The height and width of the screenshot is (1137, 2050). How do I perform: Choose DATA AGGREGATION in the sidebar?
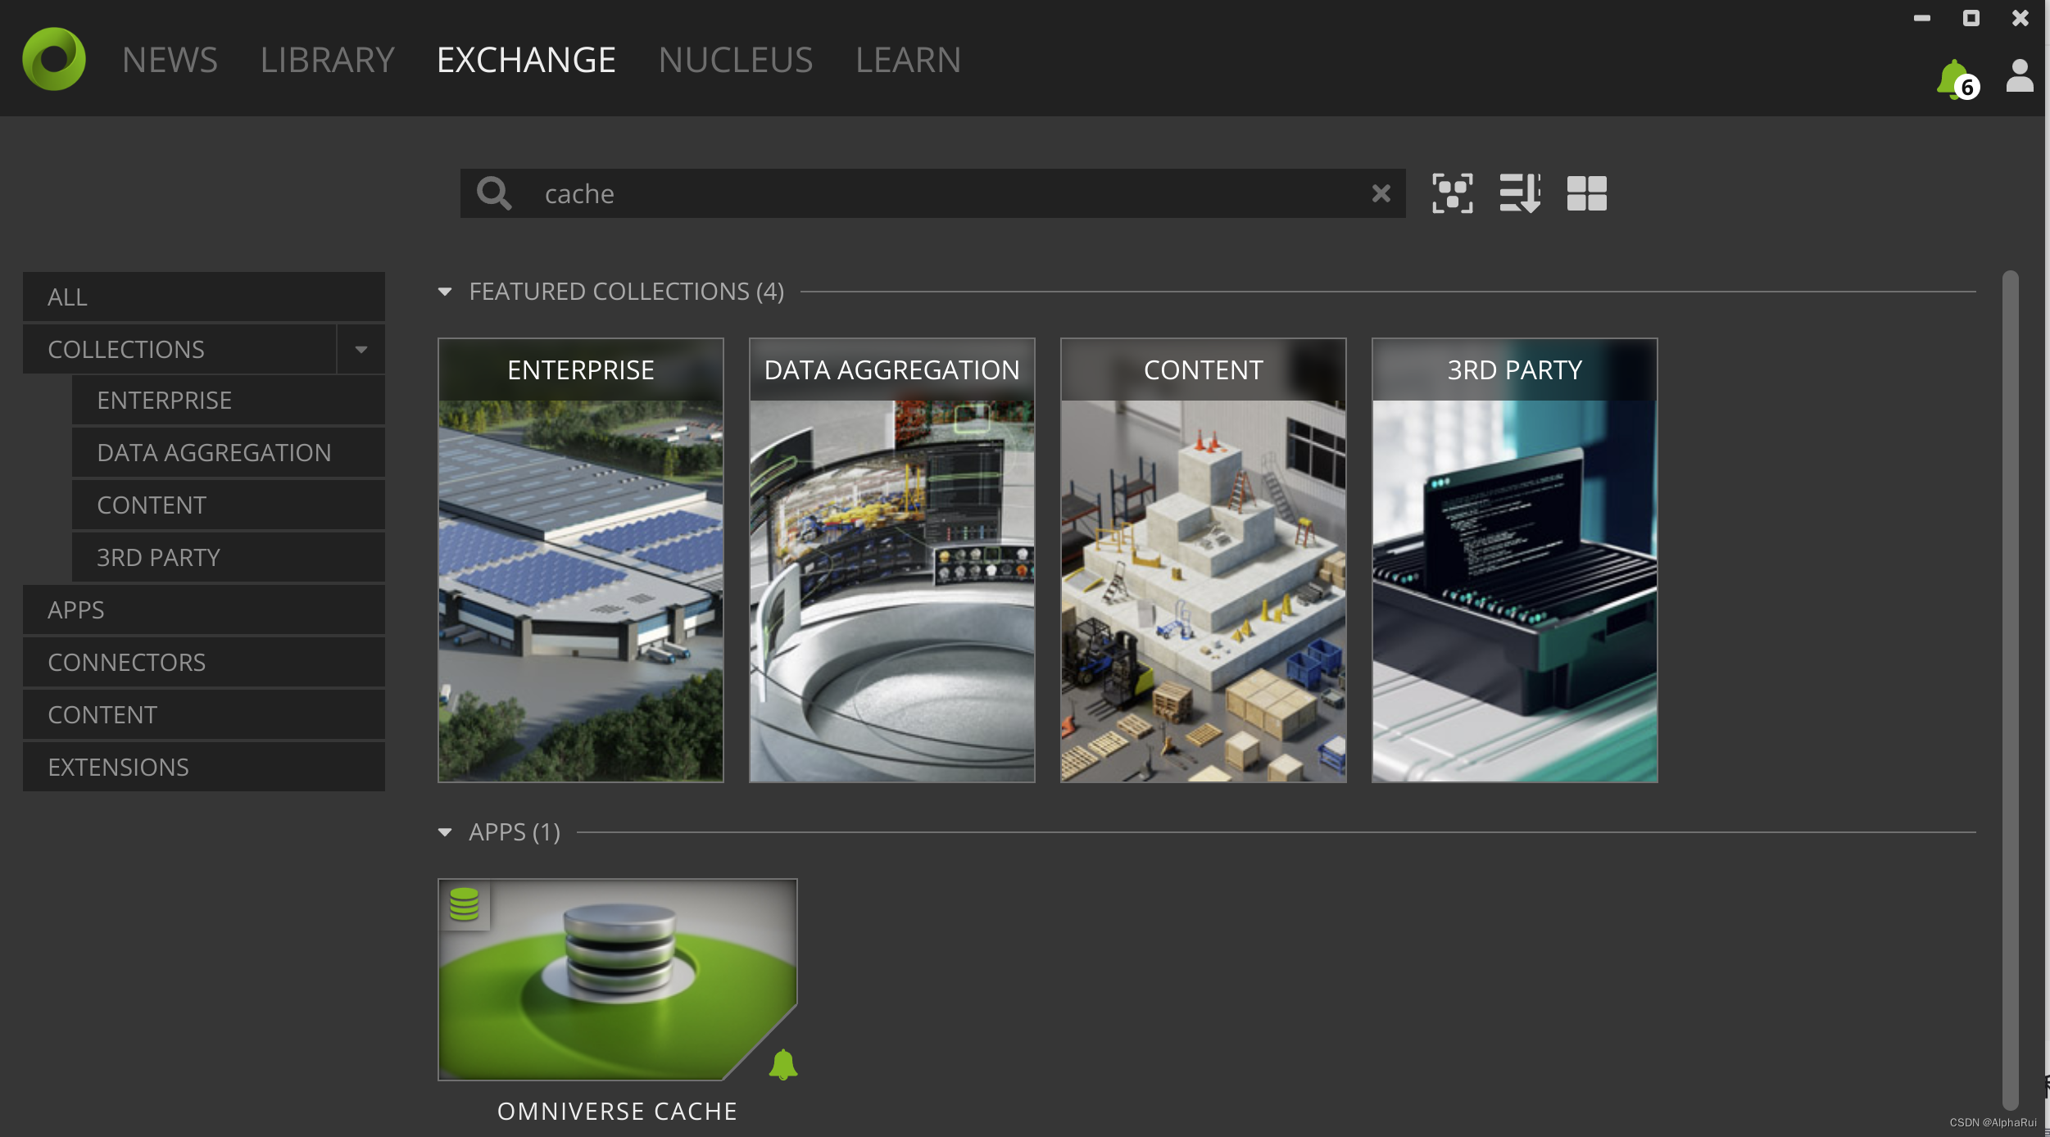pyautogui.click(x=229, y=452)
